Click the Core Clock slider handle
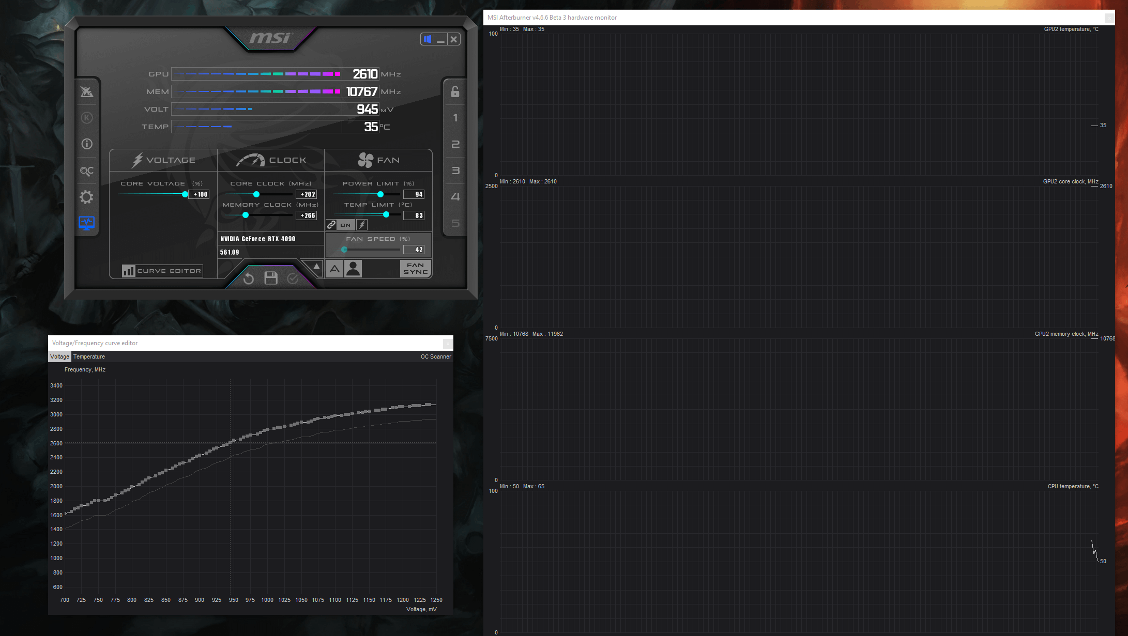1128x636 pixels. 256,194
